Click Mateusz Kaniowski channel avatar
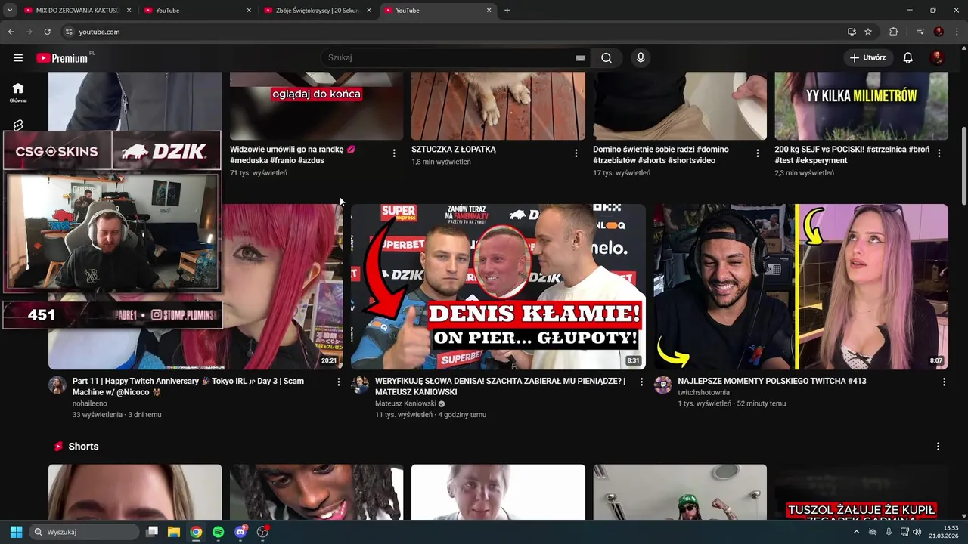Screen dimensions: 968x544 click(x=360, y=385)
